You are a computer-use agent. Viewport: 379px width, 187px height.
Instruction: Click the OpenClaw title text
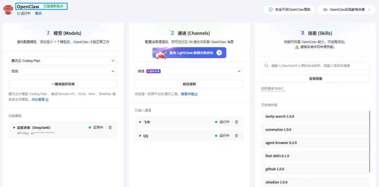[x=28, y=7]
